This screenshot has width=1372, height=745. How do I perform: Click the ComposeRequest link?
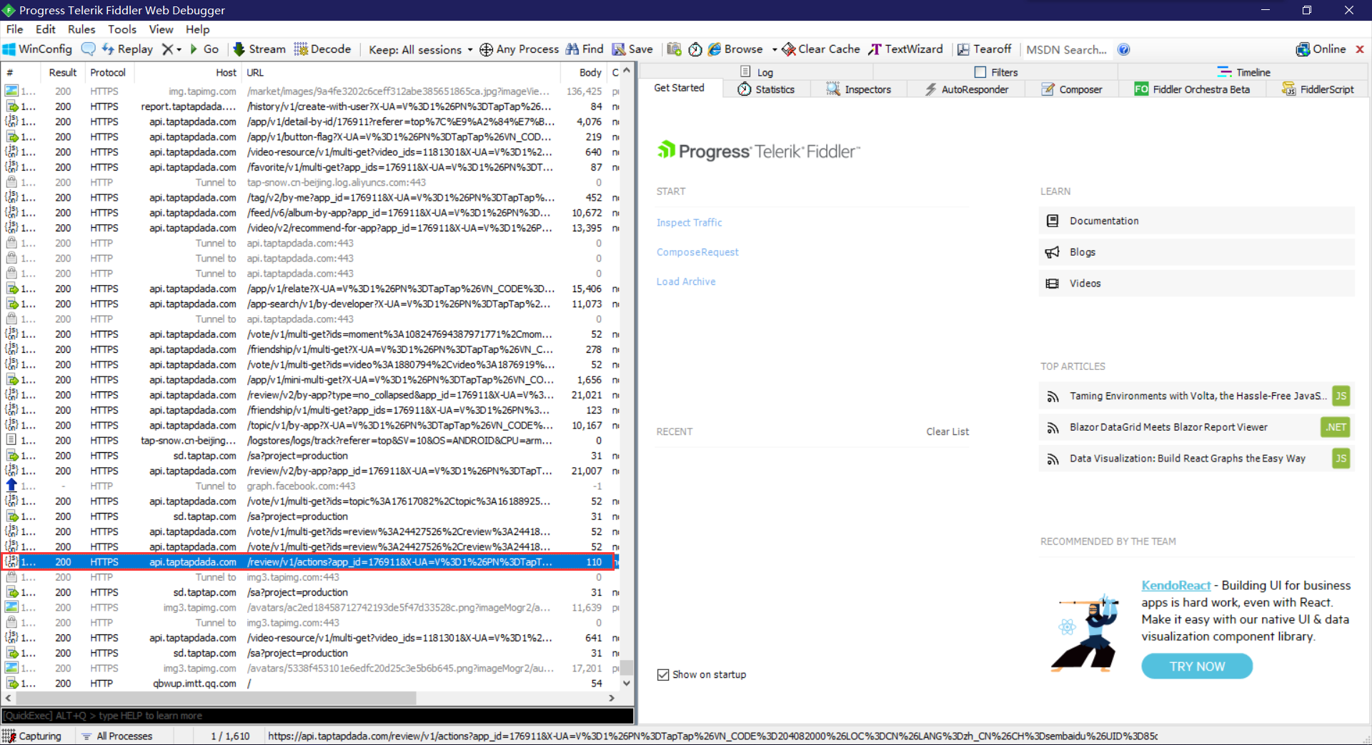click(x=697, y=252)
